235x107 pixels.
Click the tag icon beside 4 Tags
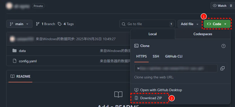point(60,24)
